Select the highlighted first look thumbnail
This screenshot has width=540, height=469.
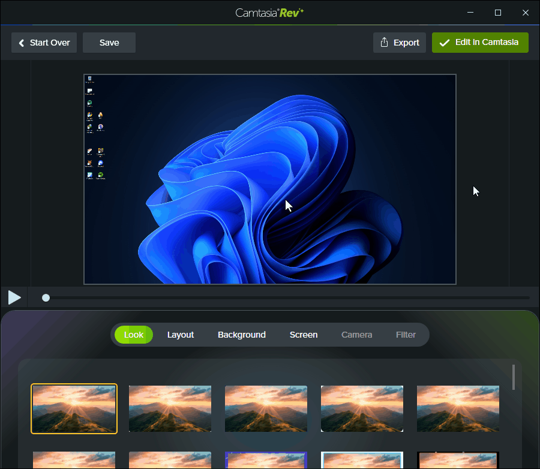[x=74, y=408]
